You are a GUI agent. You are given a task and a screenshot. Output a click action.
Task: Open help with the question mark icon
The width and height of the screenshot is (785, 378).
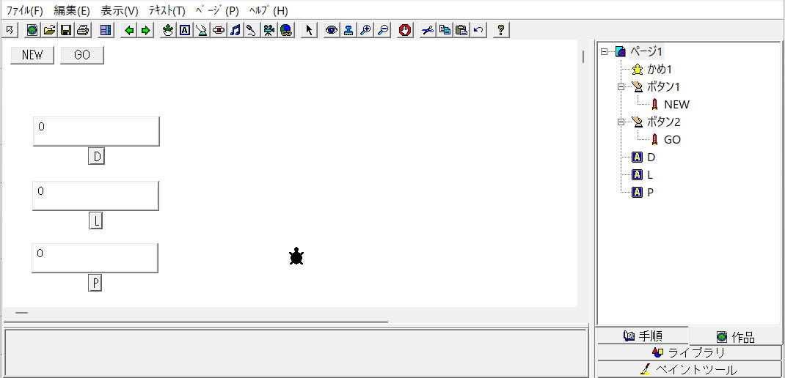coord(500,31)
